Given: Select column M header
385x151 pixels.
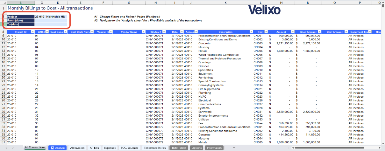Looking at the screenshot, I should [x=281, y=3].
